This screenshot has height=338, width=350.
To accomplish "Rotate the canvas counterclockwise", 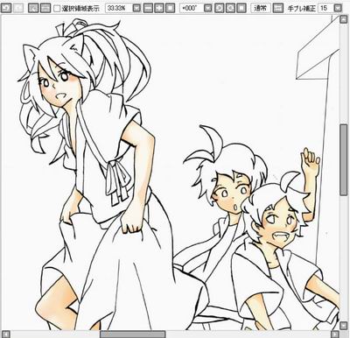I will point(220,8).
